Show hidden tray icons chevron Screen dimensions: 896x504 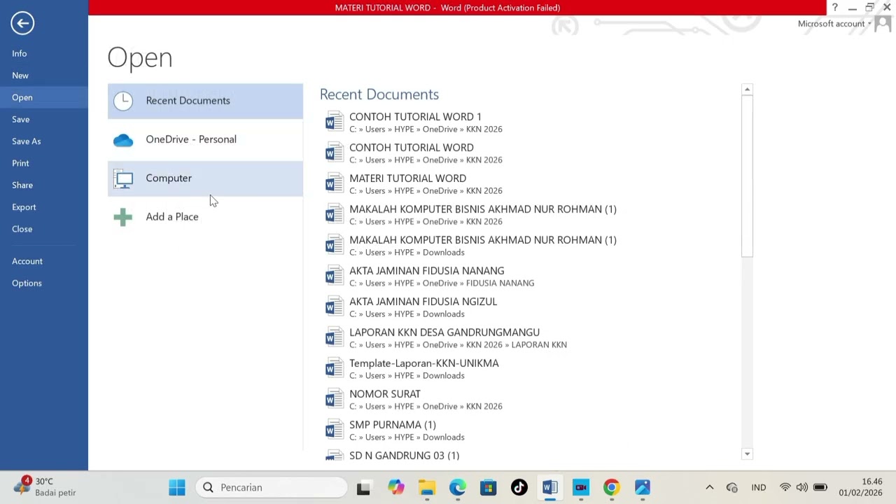(709, 487)
